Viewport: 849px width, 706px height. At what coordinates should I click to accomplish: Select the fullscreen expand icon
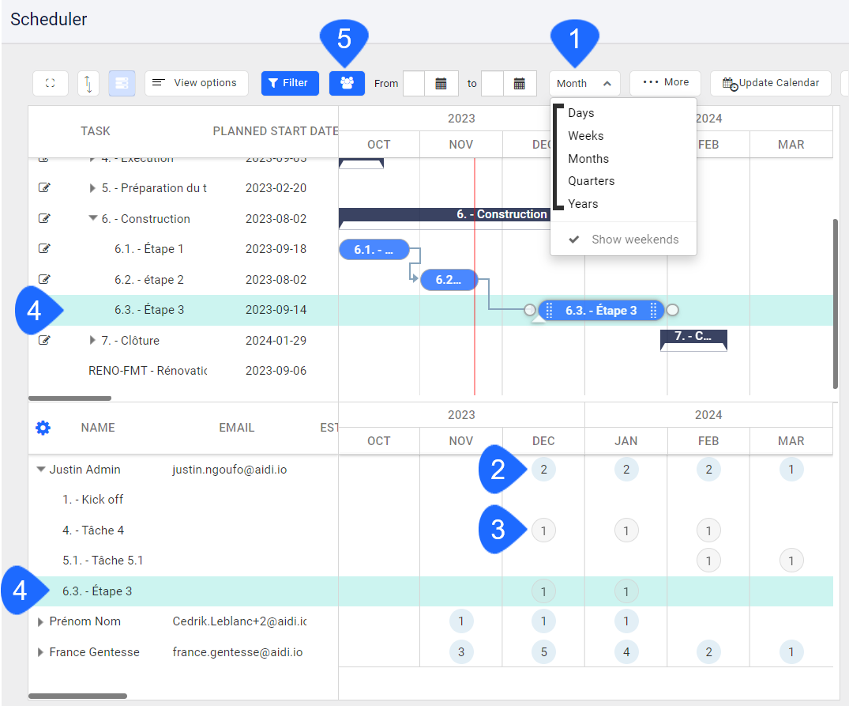[x=51, y=83]
